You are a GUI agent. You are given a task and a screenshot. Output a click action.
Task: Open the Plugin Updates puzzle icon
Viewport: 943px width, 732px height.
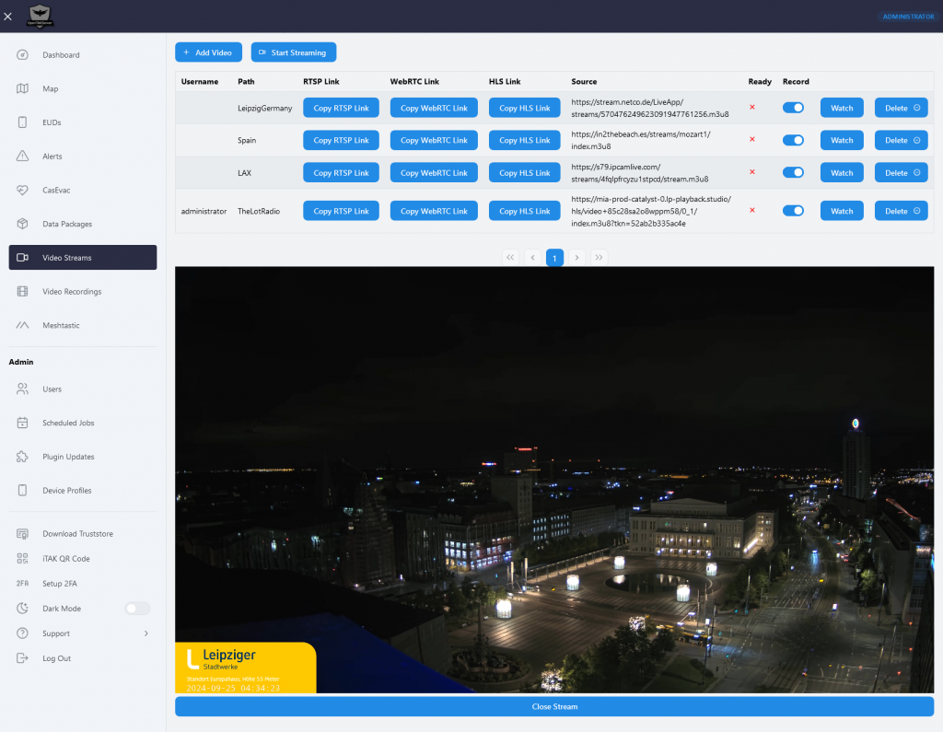pos(22,457)
